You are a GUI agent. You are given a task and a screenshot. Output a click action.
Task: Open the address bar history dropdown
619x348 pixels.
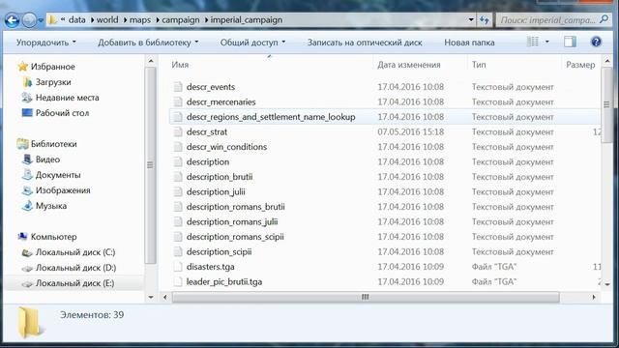[471, 19]
